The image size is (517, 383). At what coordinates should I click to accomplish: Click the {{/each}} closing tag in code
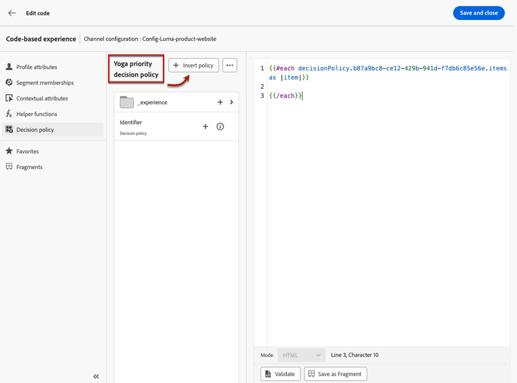285,96
